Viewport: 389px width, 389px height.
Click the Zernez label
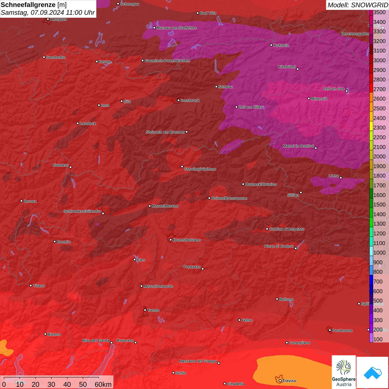[30, 201]
